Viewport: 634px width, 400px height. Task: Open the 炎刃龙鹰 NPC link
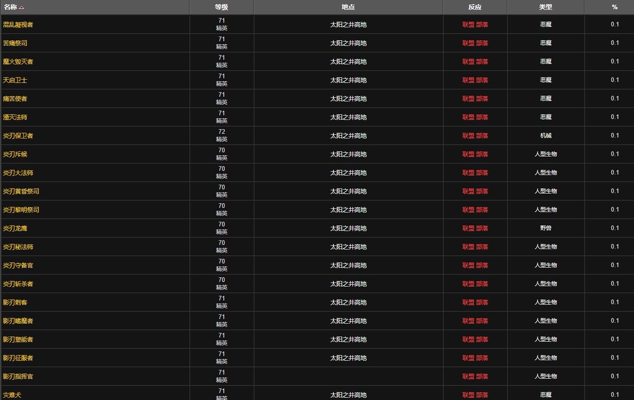coord(15,228)
